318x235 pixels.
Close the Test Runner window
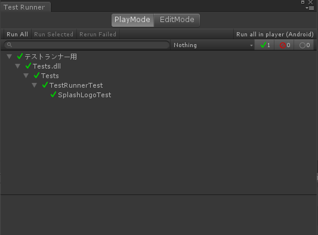coord(310,2)
